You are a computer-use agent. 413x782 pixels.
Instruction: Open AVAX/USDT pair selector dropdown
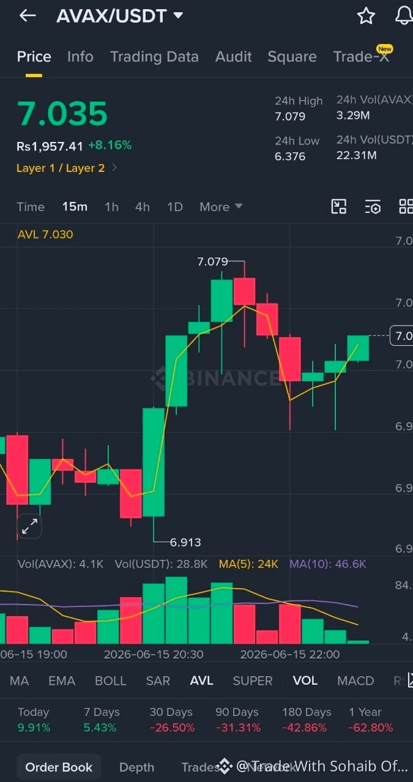[x=119, y=16]
